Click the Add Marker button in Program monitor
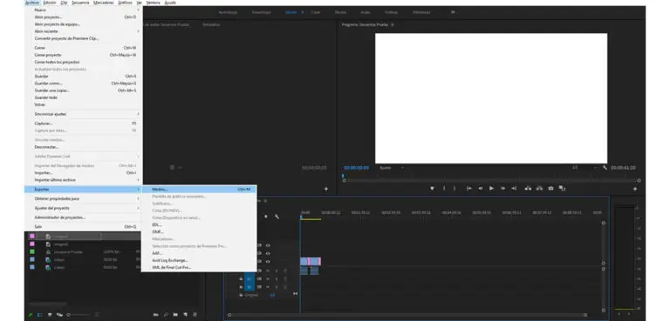 (x=432, y=189)
